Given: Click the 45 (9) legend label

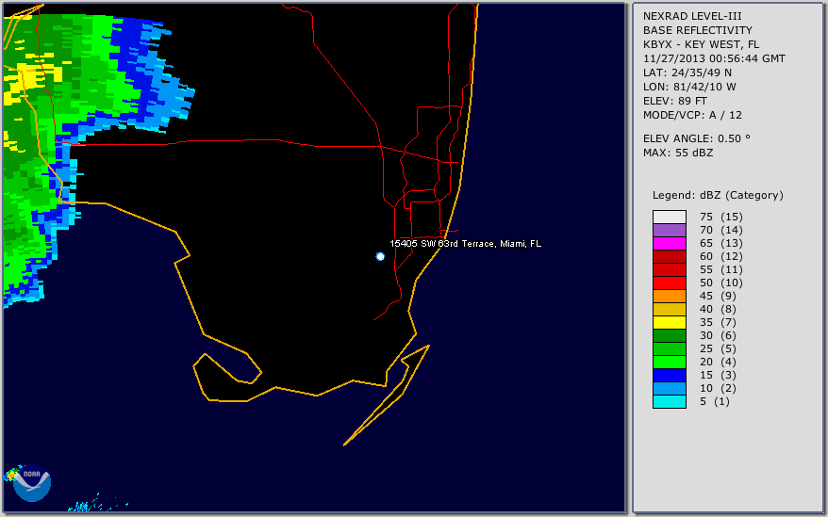Looking at the screenshot, I should point(718,296).
